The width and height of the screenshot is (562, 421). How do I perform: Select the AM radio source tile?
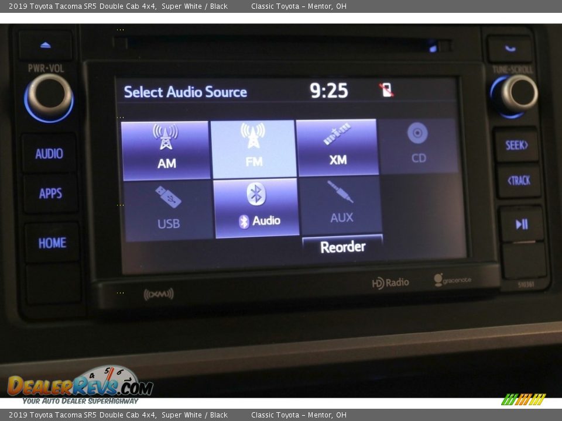[166, 150]
